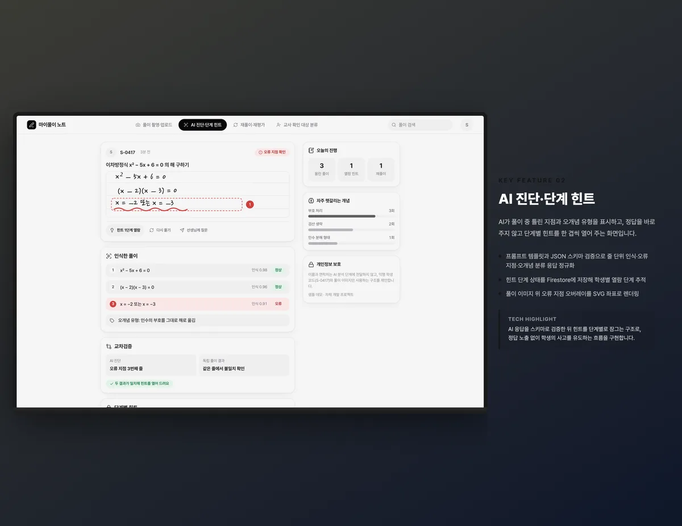Click the problem title 이차방정식 의 해 구하기
682x526 pixels.
click(x=148, y=165)
